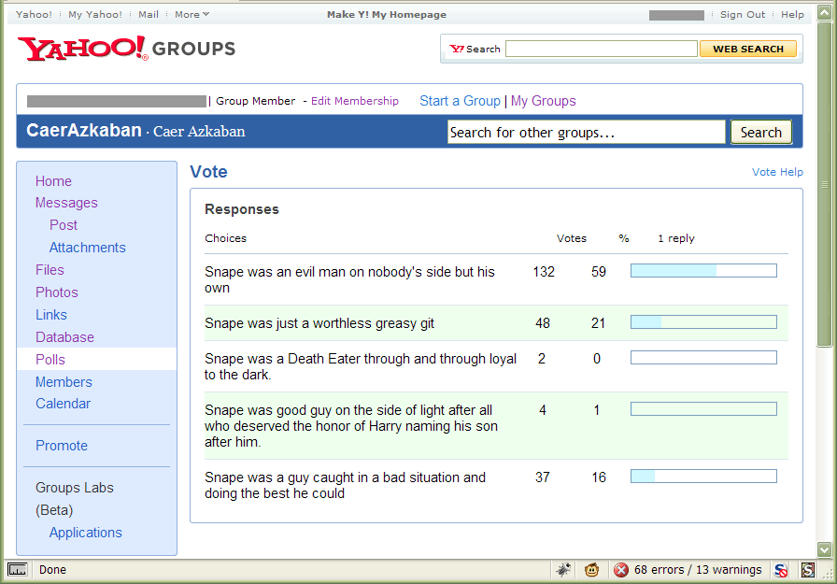This screenshot has height=584, width=837.
Task: Click the vote count 48
Action: pos(543,323)
